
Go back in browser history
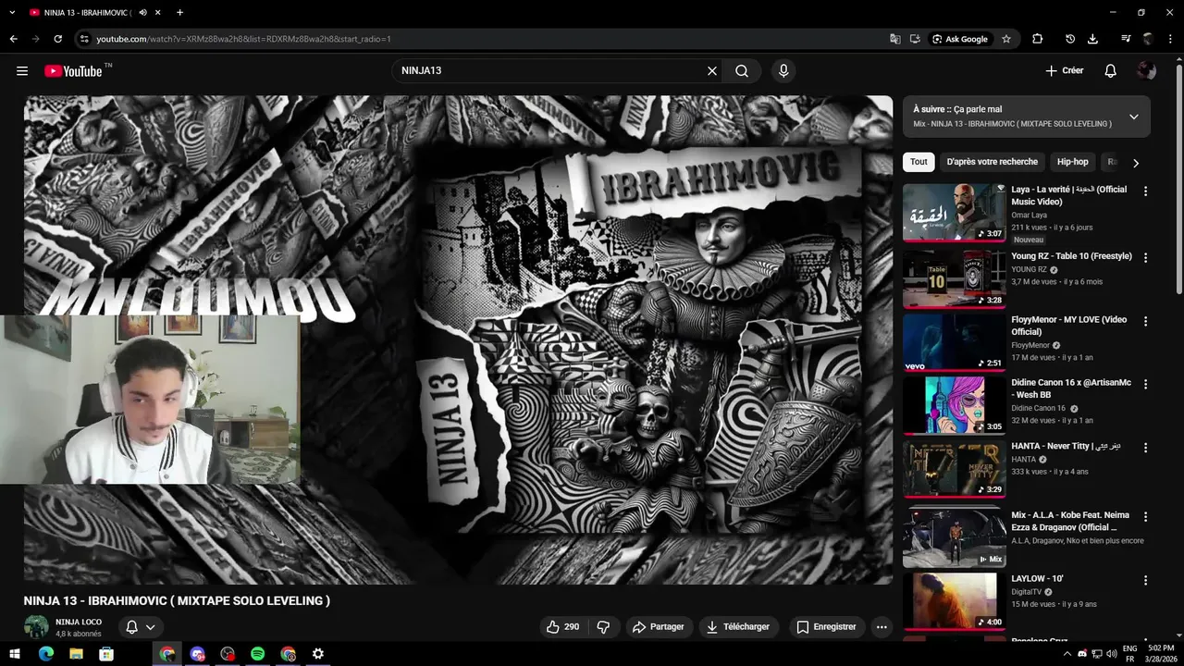tap(13, 39)
